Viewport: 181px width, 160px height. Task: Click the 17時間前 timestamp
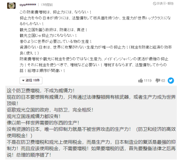(x=47, y=5)
